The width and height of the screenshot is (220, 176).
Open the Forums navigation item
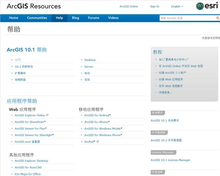point(93,18)
